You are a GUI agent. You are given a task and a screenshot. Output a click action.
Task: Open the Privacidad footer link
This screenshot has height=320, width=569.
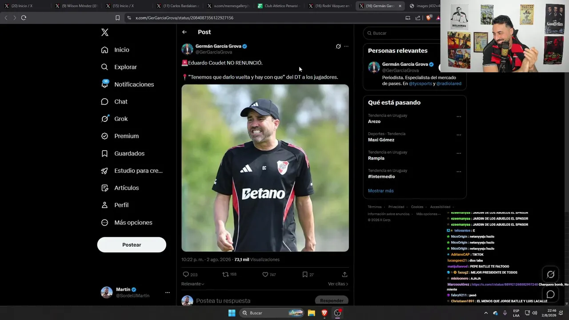[x=396, y=207]
